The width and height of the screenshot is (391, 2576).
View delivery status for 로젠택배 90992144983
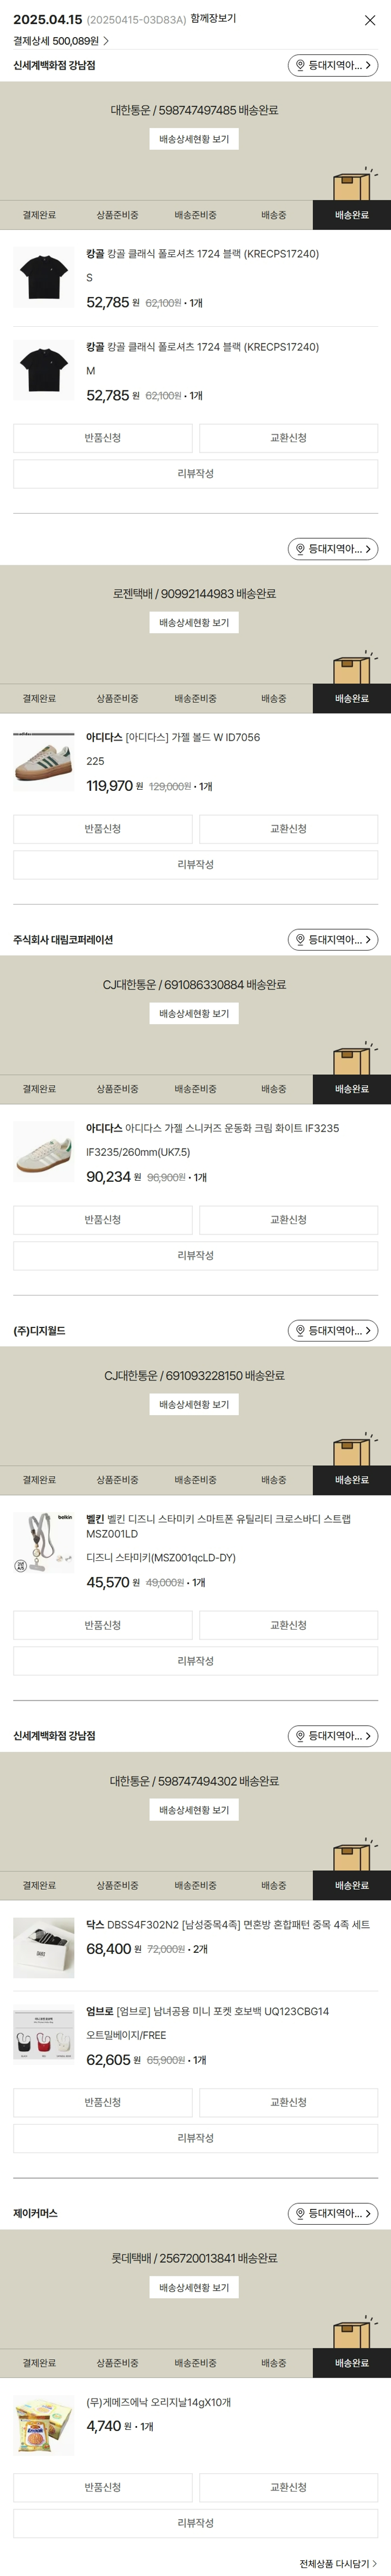point(194,623)
